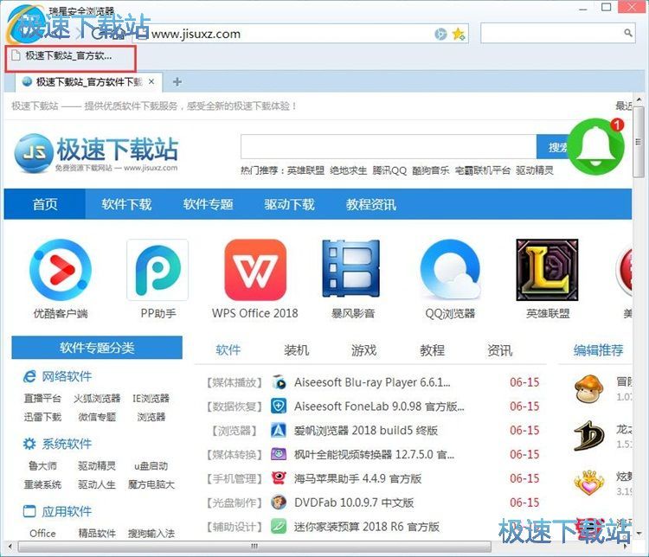The width and height of the screenshot is (649, 557).
Task: Click Aiseesoft FoneLab shield icon
Action: point(279,407)
